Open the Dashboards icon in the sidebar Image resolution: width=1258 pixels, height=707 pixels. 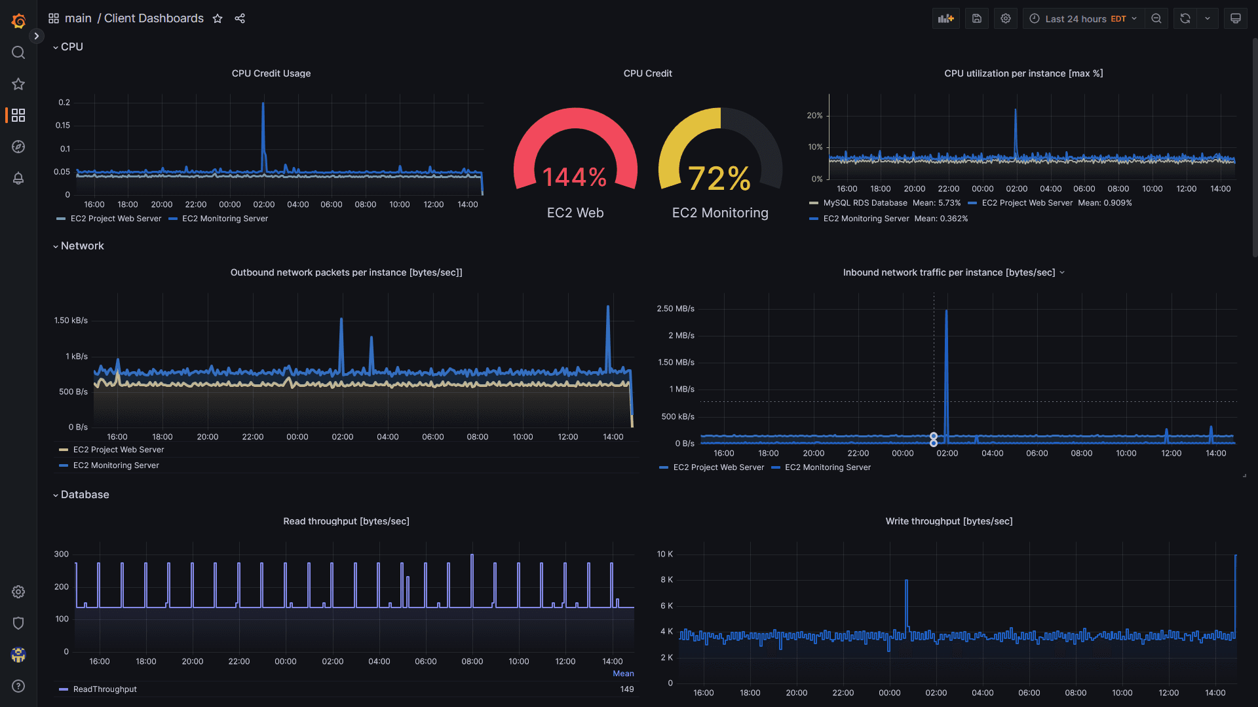[x=18, y=115]
